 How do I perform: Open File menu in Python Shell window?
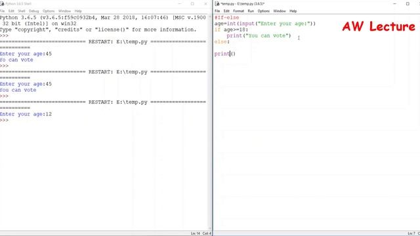point(3,11)
